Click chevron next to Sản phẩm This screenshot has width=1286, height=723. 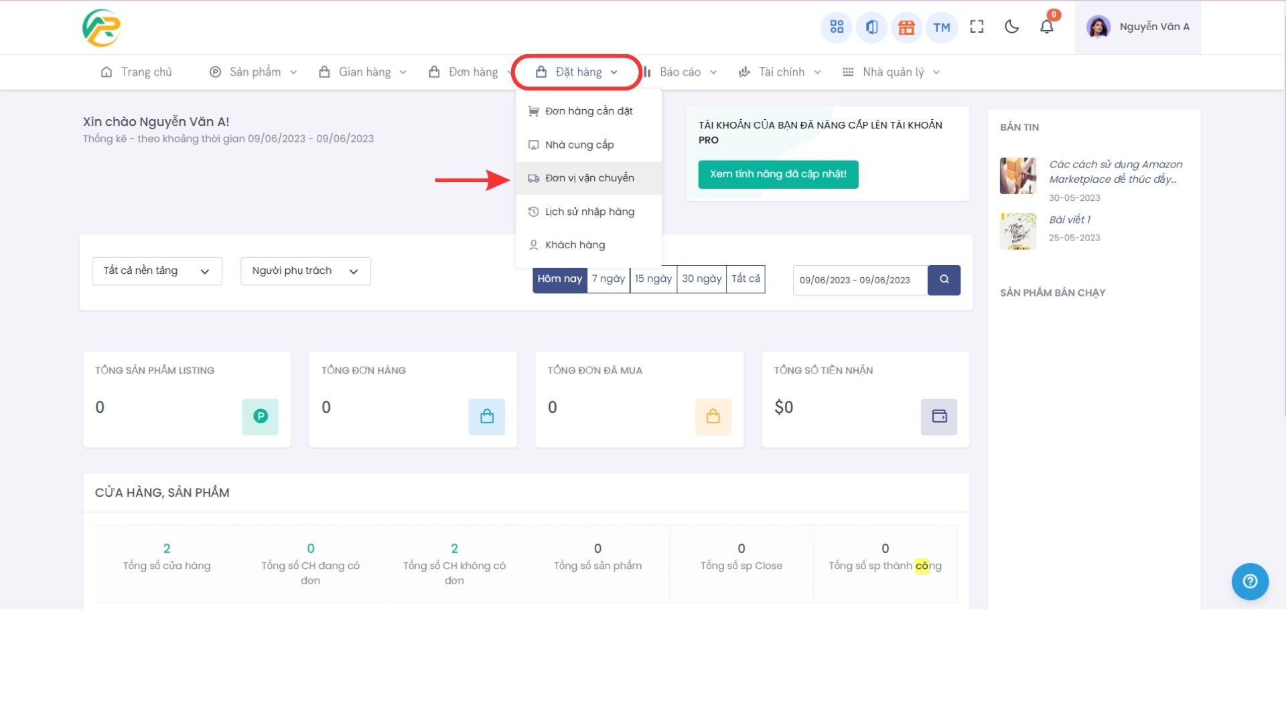coord(293,72)
